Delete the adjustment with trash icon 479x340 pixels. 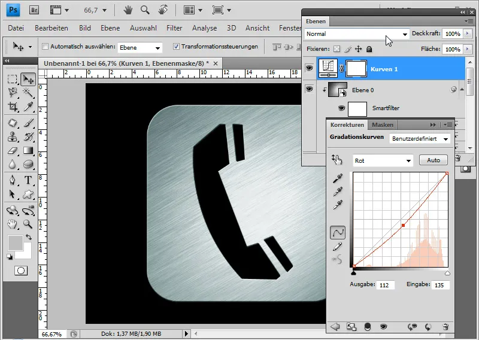pyautogui.click(x=445, y=327)
